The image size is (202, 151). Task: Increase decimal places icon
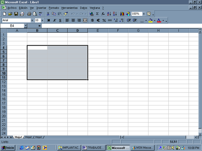(116, 20)
